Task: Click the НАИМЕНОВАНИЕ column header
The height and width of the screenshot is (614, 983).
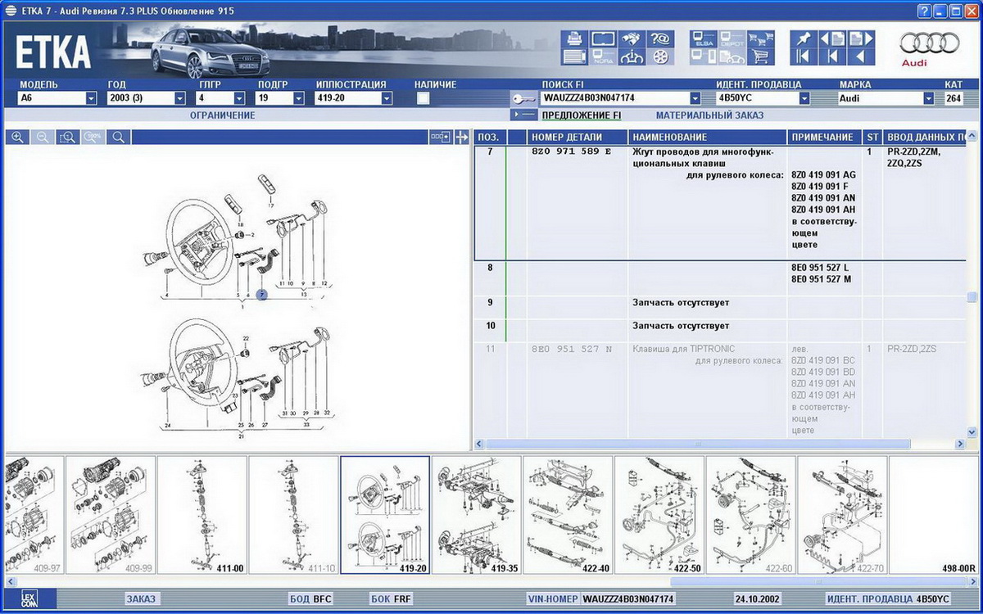Action: click(x=709, y=137)
